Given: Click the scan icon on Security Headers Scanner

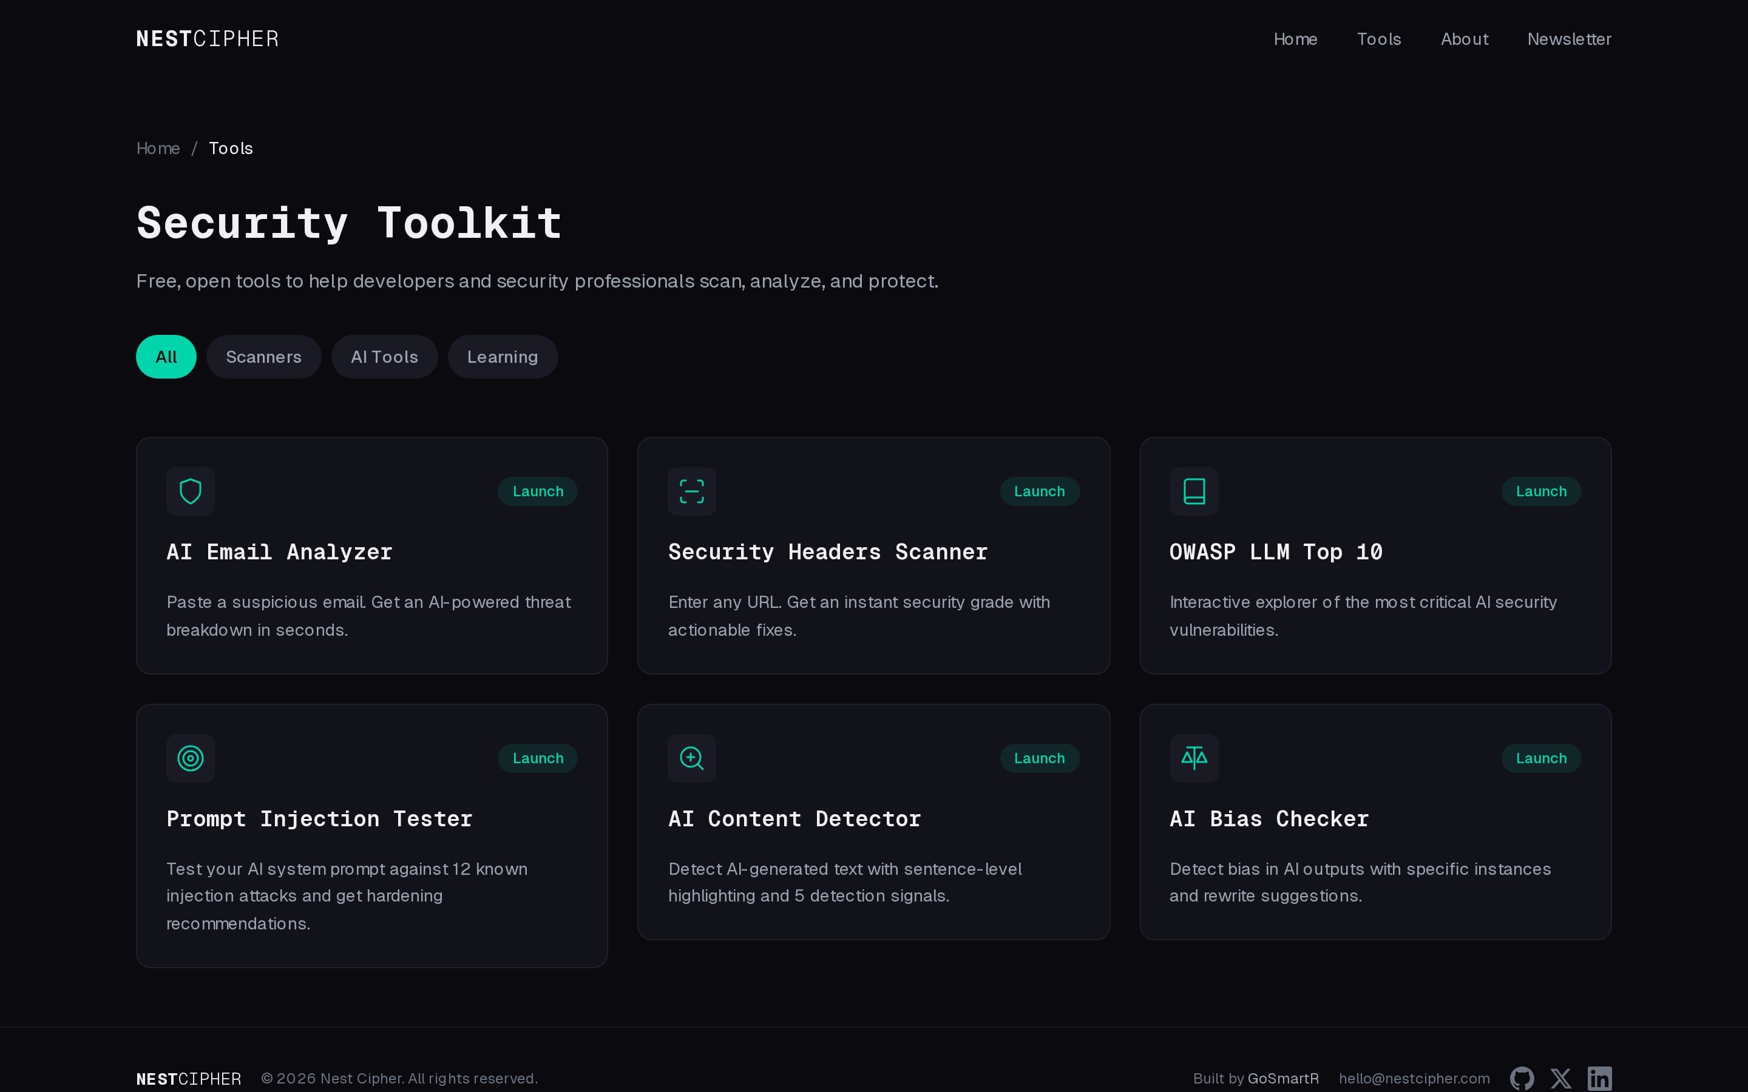Looking at the screenshot, I should pyautogui.click(x=691, y=491).
